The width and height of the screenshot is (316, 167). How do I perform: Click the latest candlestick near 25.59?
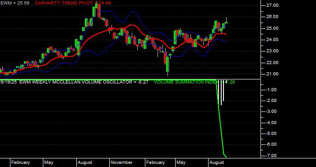pos(227,23)
